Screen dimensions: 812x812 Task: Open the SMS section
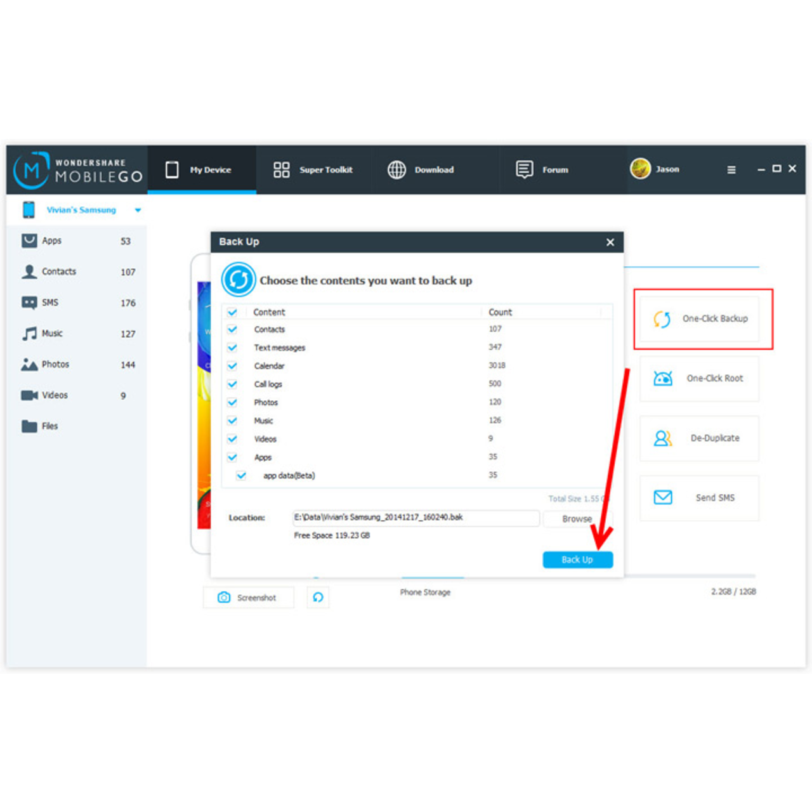pos(29,303)
